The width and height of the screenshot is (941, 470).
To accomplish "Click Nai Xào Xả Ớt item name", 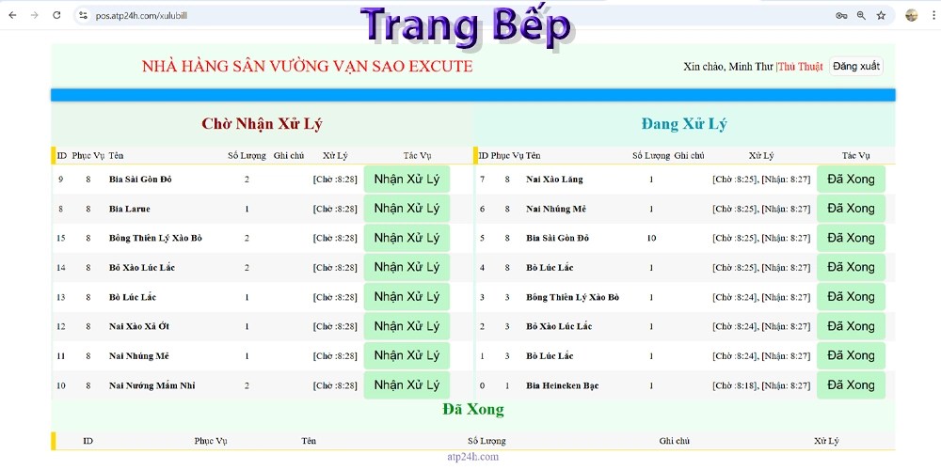I will (138, 327).
